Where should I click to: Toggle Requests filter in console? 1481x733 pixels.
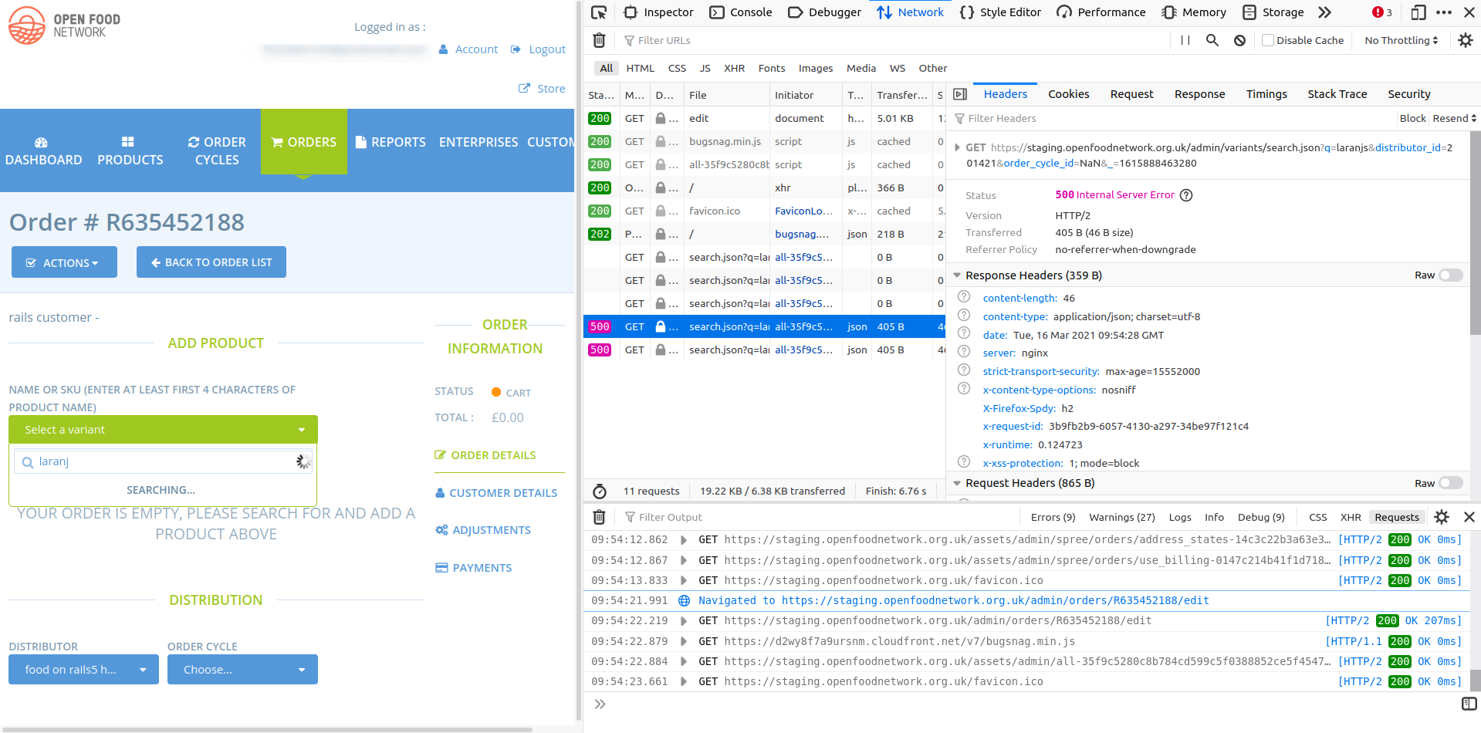click(1397, 517)
